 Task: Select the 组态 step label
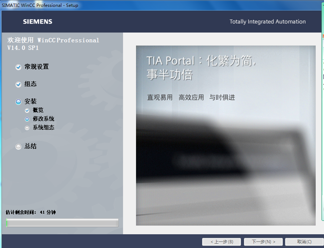click(31, 84)
